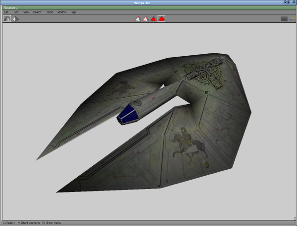The width and height of the screenshot is (297, 226).
Task: Open the Edit menu
Action: click(x=16, y=12)
